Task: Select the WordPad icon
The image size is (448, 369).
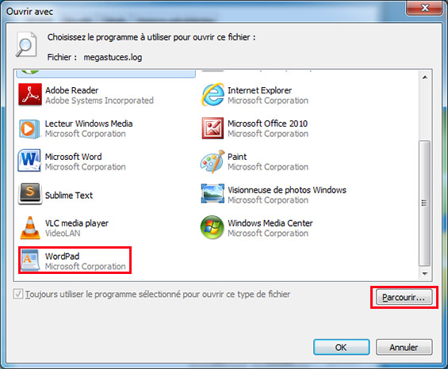Action: click(30, 261)
